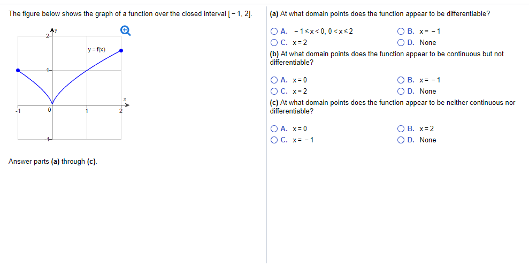Image resolution: width=529 pixels, height=266 pixels.
Task: Choose part (a) option C: x = 2
Action: (x=274, y=42)
